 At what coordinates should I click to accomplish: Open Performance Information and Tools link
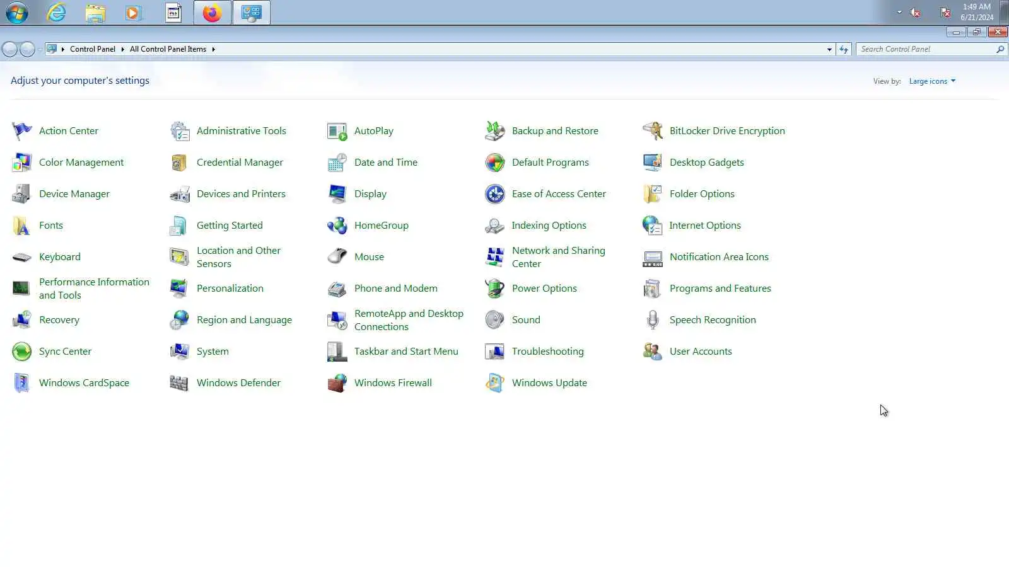(94, 289)
